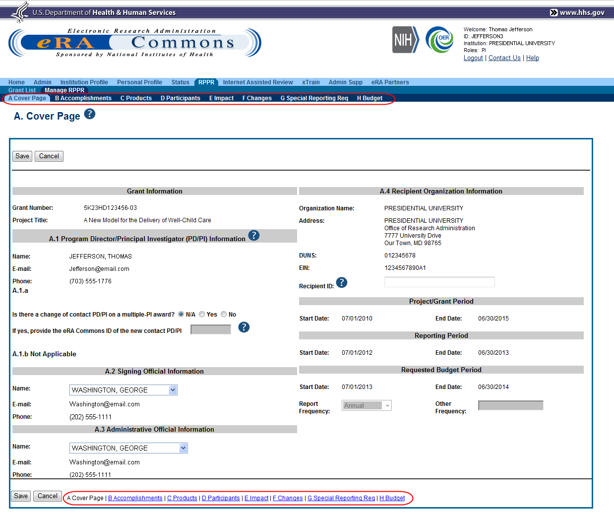Follow bottom G Special Reporting Req link
Image resolution: width=614 pixels, height=518 pixels.
[x=341, y=498]
